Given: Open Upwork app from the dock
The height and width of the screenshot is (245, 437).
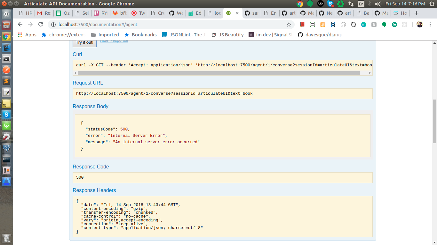Looking at the screenshot, I should [6, 126].
